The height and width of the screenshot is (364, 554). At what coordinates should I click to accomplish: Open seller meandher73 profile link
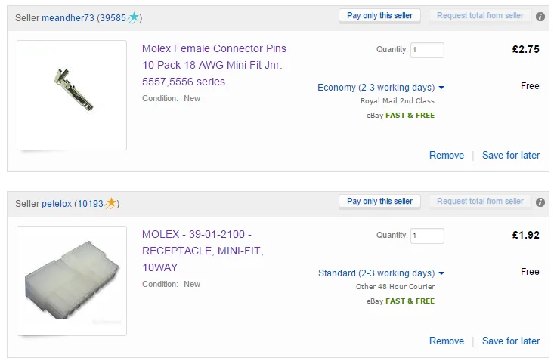[x=68, y=17]
